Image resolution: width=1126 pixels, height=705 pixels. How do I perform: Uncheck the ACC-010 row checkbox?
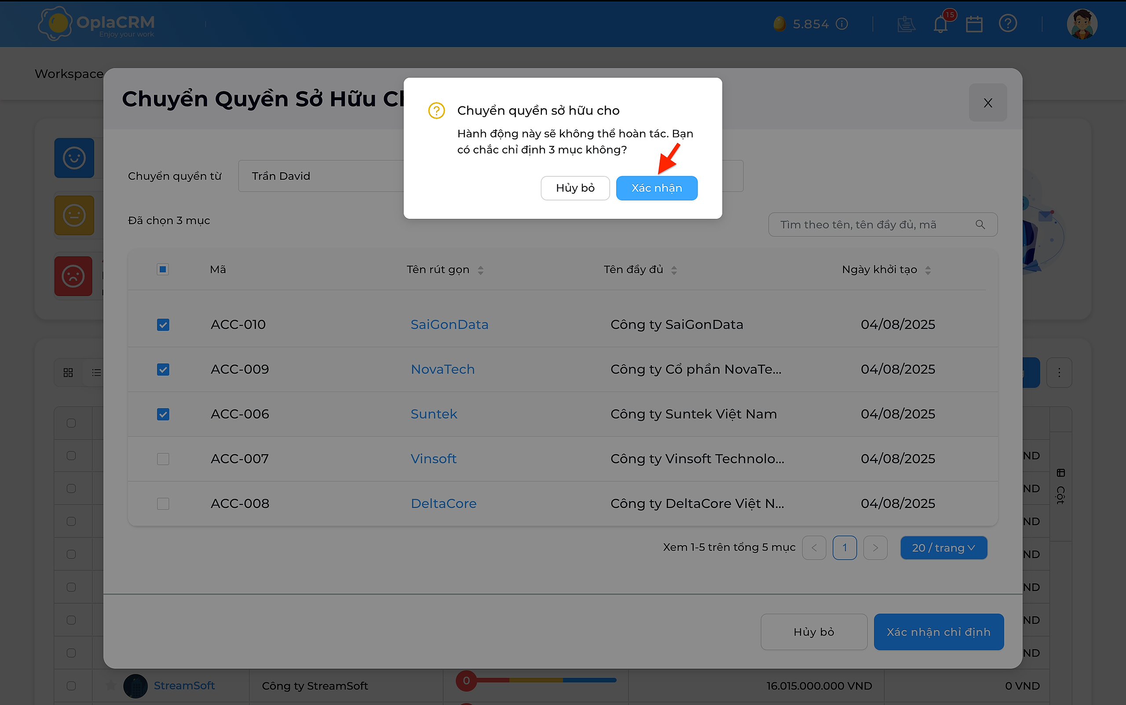coord(163,324)
